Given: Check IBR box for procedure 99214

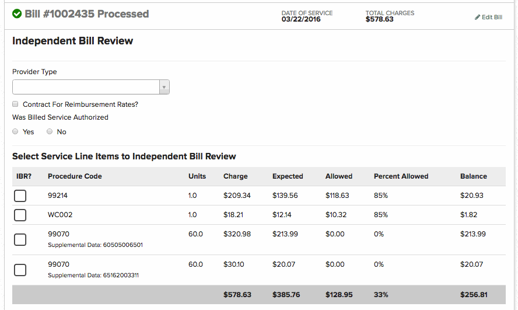Looking at the screenshot, I should coord(20,196).
